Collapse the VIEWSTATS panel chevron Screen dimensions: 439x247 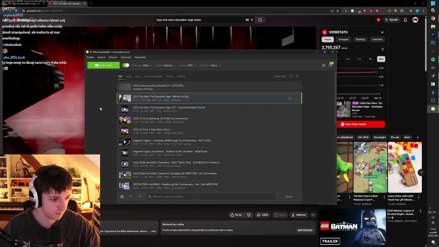(382, 32)
